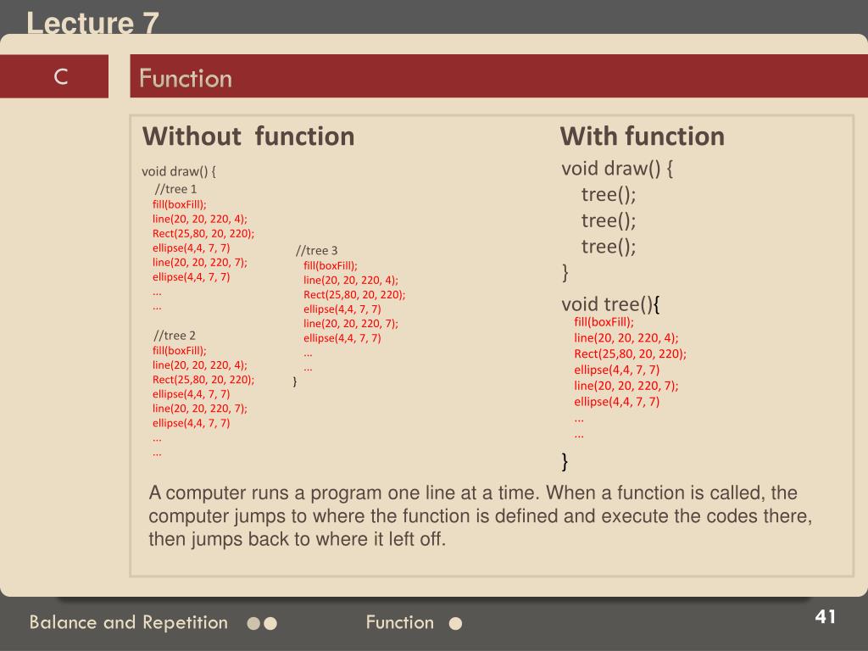Click the paragraph about computer running program
Screen dimensions: 868x651
click(x=480, y=516)
